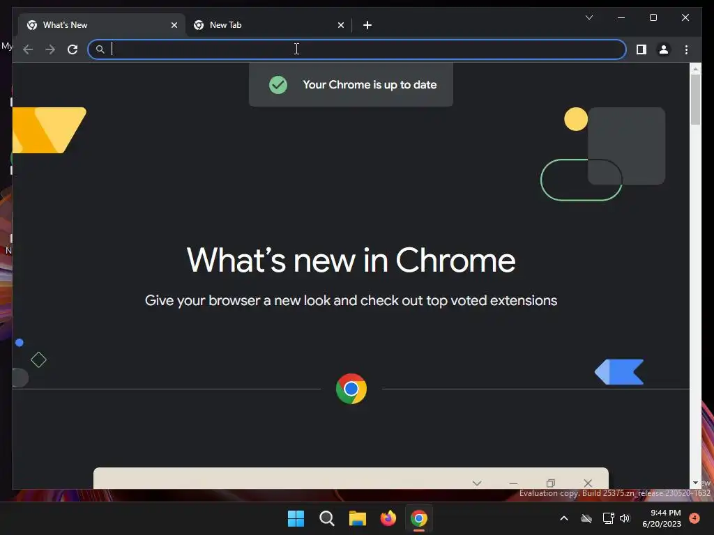Focus the address bar input
The width and height of the screenshot is (714, 535).
[x=356, y=49]
